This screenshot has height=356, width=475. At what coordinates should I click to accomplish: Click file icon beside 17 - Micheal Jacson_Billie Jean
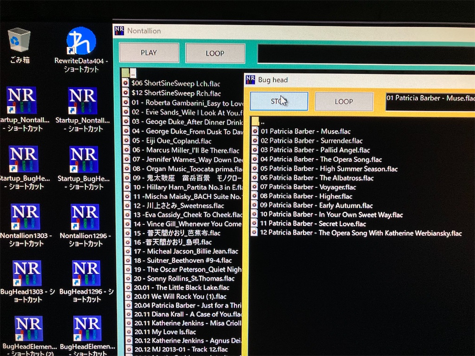(x=128, y=251)
